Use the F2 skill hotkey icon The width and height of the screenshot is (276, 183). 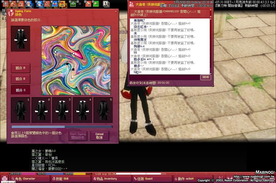click(x=13, y=4)
